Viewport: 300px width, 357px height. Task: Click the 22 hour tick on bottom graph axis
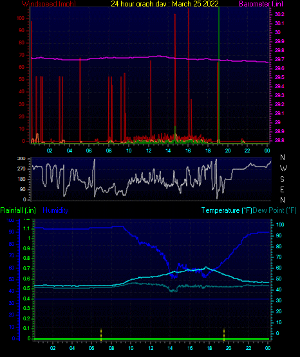coord(248,348)
